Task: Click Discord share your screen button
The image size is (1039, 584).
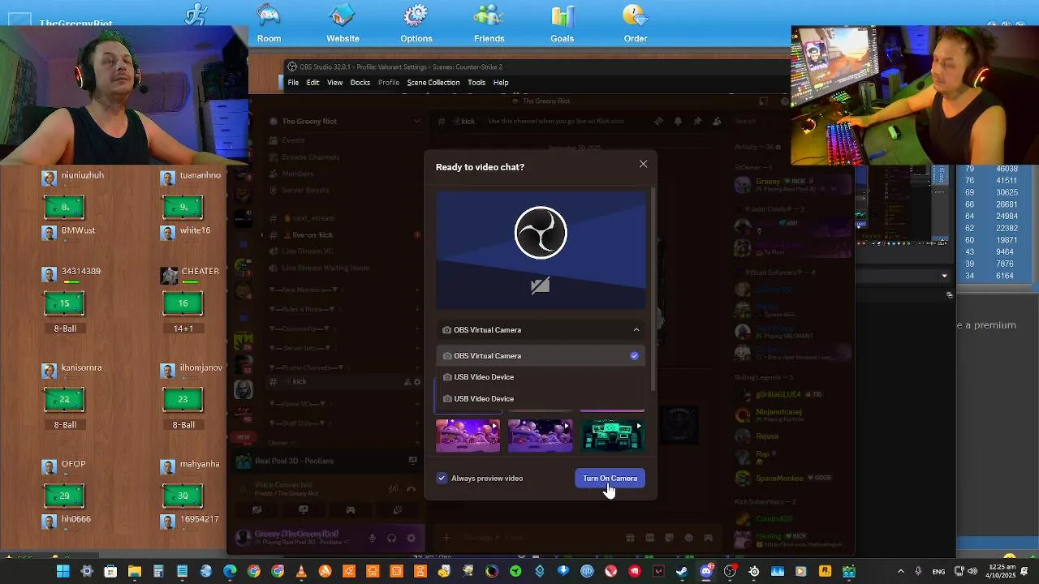Action: coord(304,510)
